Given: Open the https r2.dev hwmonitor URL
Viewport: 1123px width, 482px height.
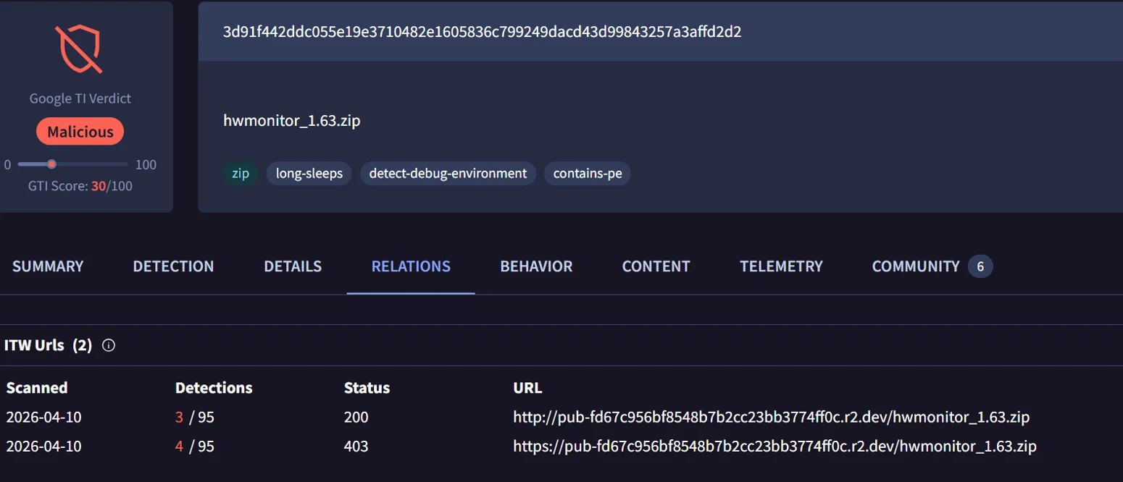Looking at the screenshot, I should click(x=775, y=447).
